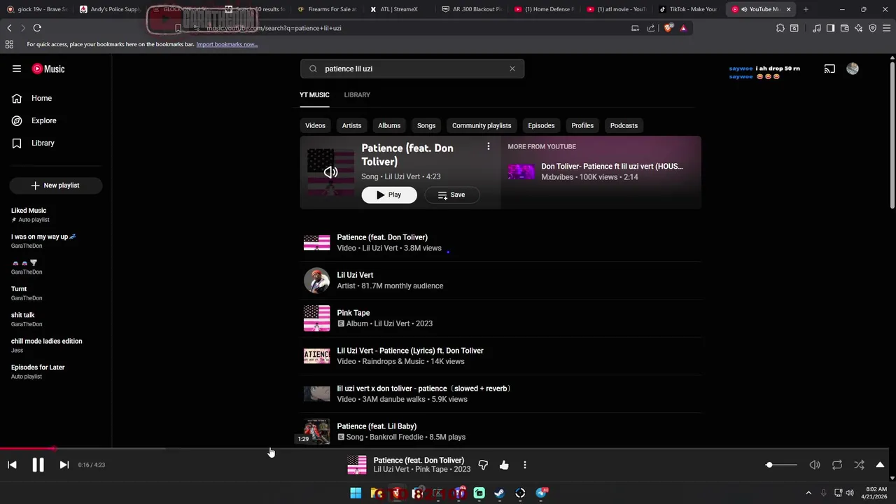The image size is (896, 504).
Task: Switch to the LIBRARY tab
Action: [x=357, y=94]
